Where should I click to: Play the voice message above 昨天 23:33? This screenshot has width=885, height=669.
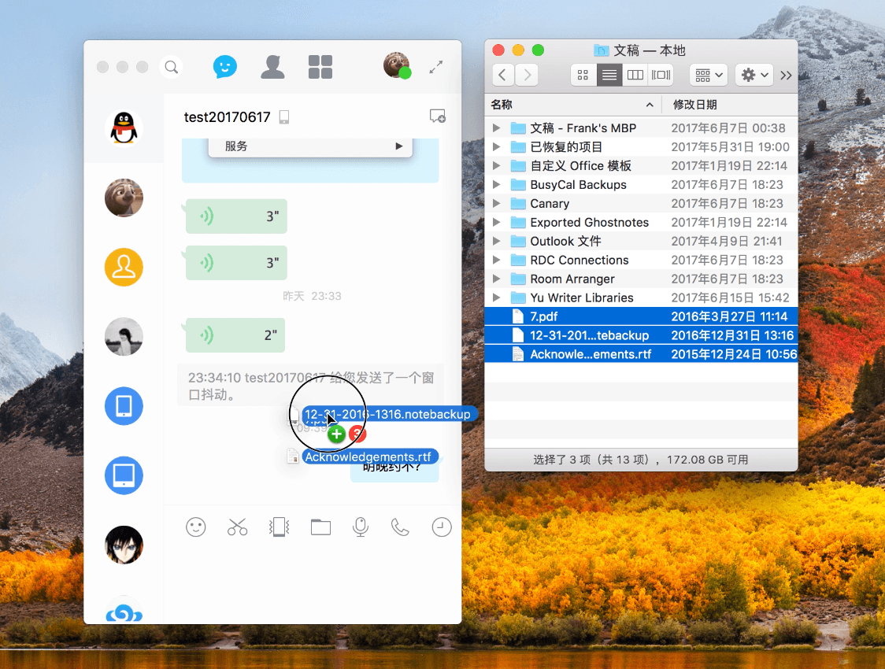point(236,263)
